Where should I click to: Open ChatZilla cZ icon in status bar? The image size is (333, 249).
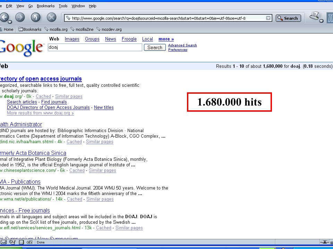click(29, 242)
